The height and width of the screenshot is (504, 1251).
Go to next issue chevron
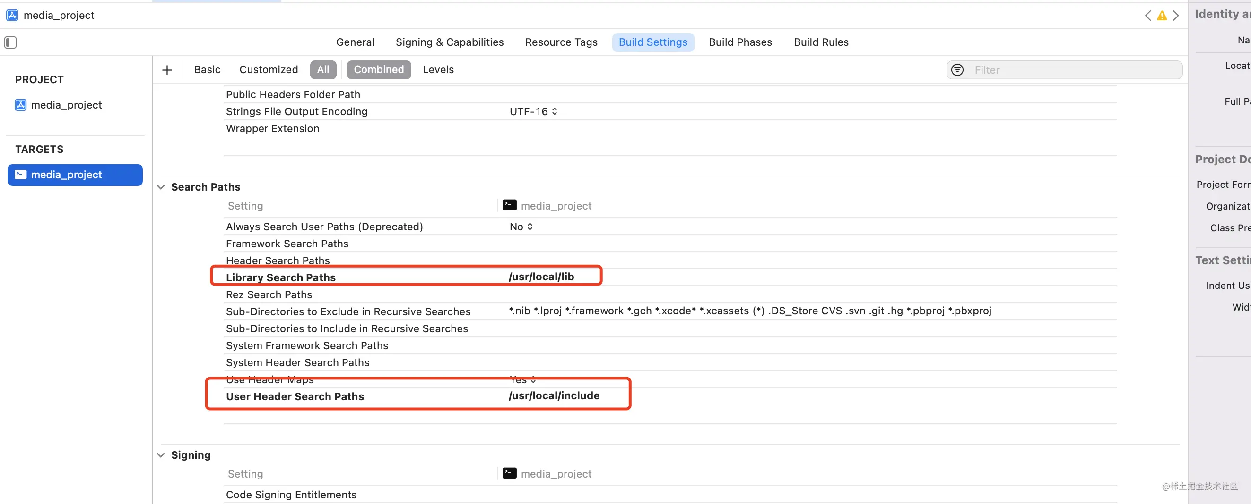[x=1176, y=16]
